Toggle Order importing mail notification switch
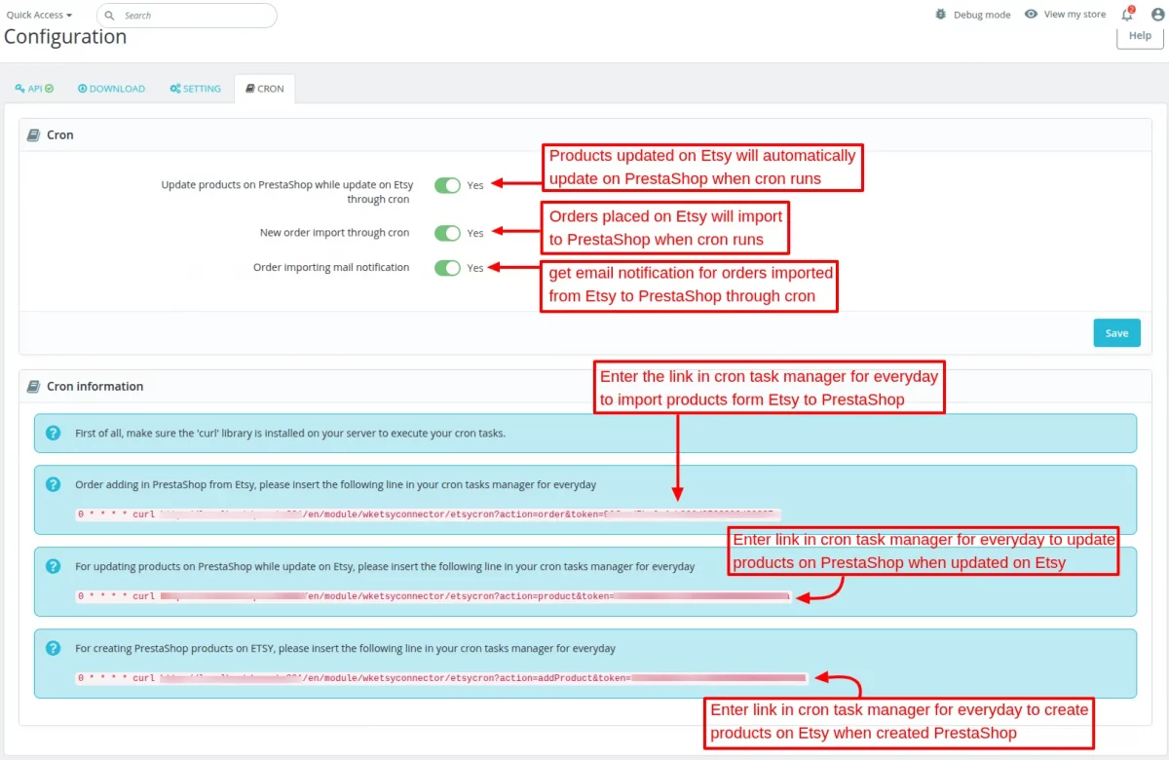 click(447, 268)
